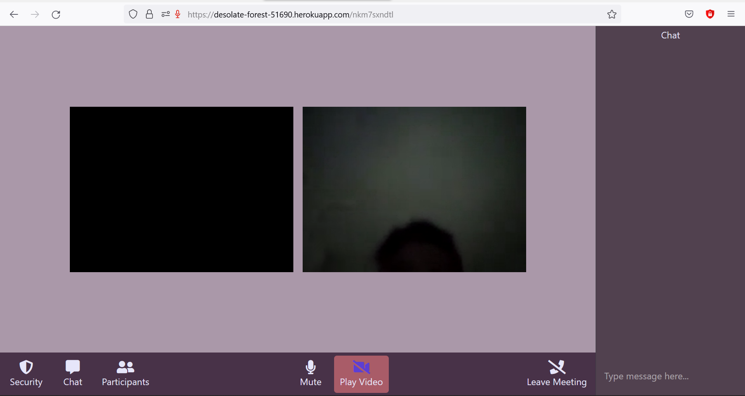Select the participant's video thumbnail
745x396 pixels.
414,189
